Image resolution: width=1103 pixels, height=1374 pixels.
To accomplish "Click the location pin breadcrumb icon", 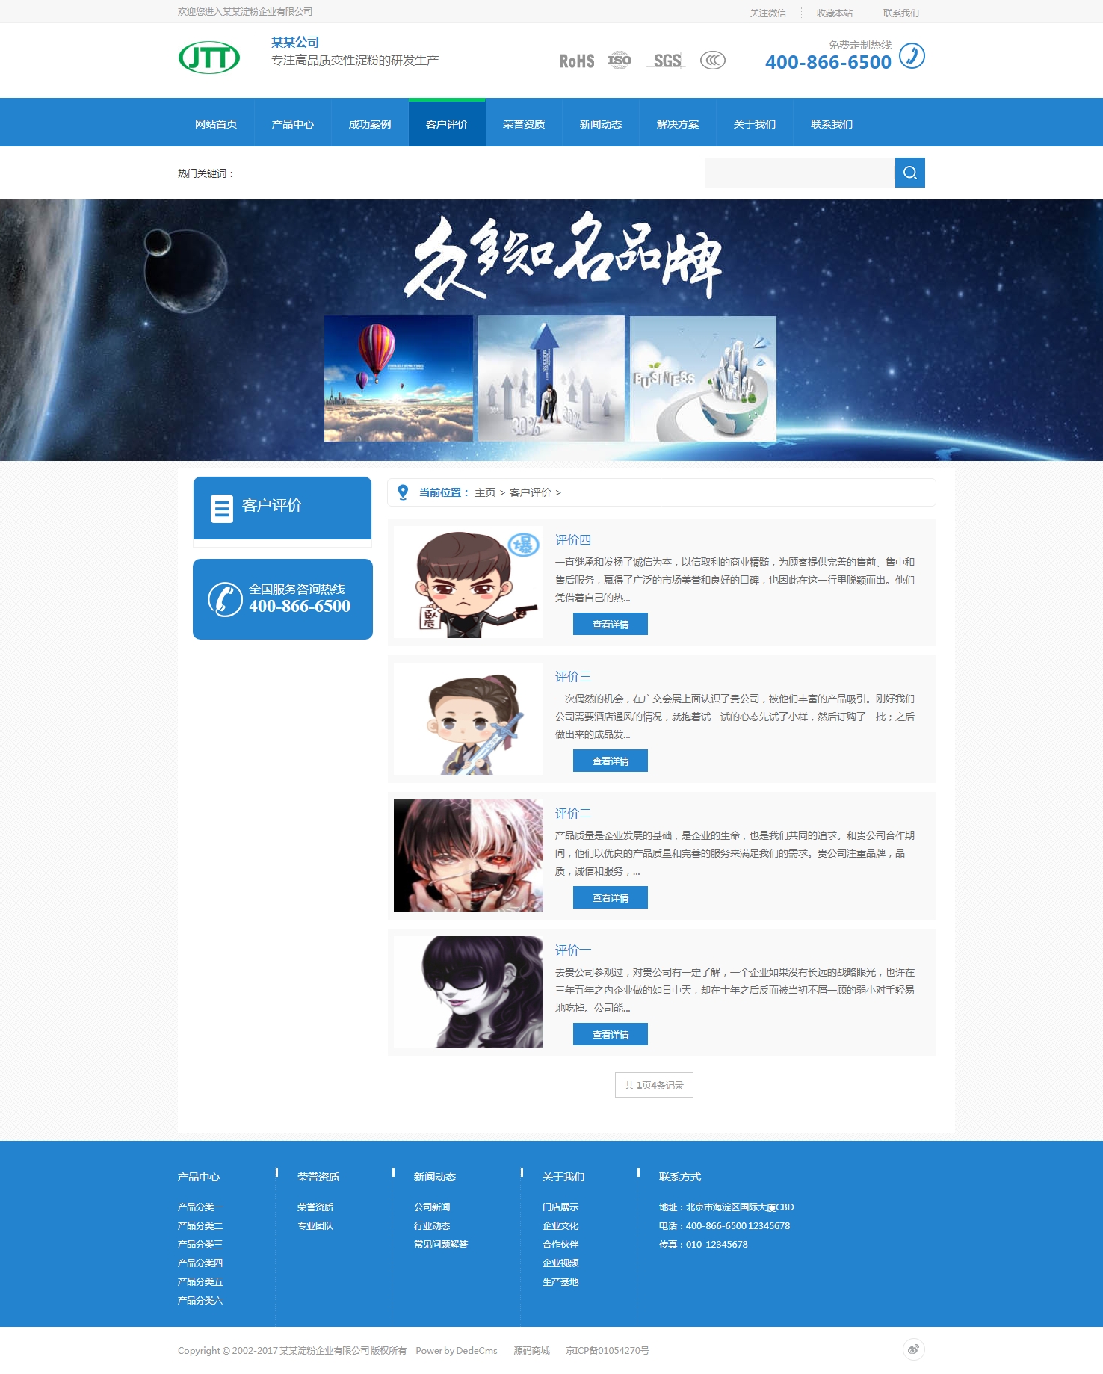I will [x=403, y=492].
